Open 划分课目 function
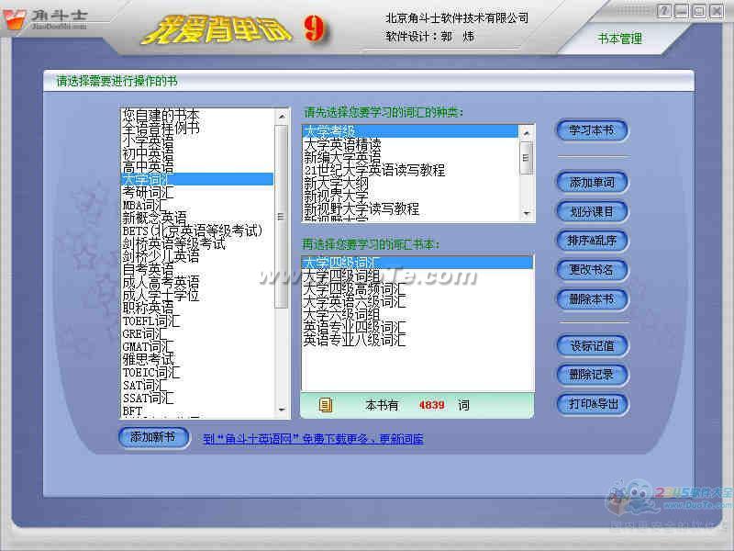 [592, 212]
